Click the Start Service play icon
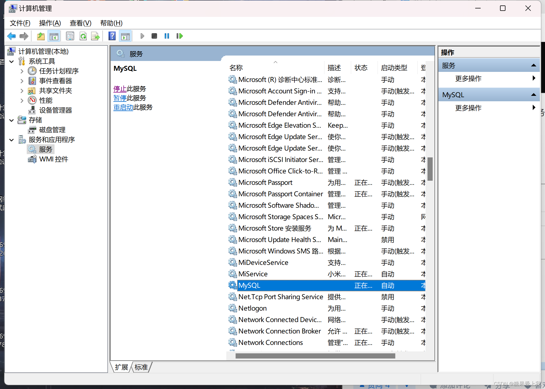Screen dimensions: 545x389 [142, 36]
